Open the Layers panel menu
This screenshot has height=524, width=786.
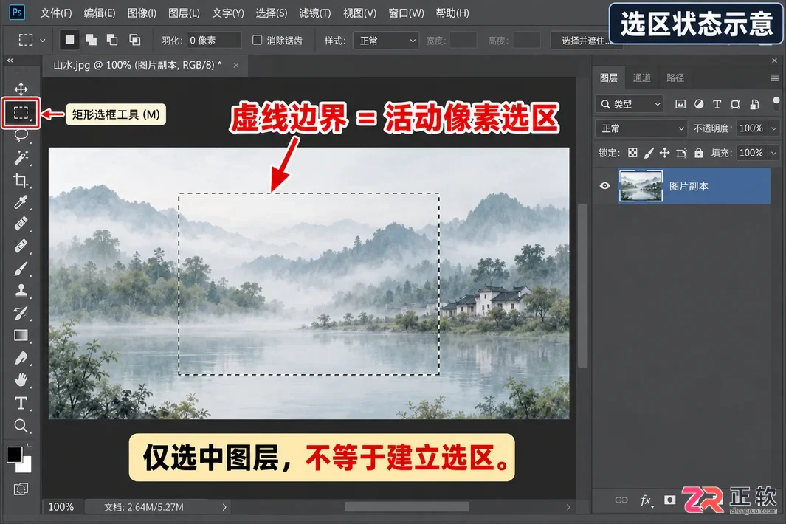pyautogui.click(x=774, y=77)
